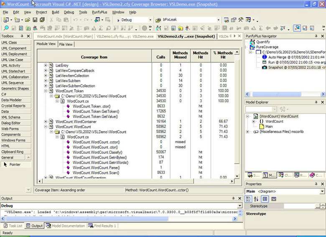Close the active document tab with the X

[239, 36]
